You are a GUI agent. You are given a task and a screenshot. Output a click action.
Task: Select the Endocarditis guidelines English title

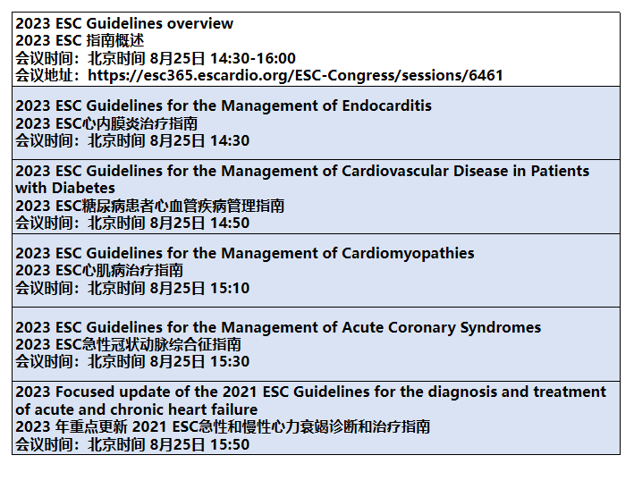pos(224,105)
